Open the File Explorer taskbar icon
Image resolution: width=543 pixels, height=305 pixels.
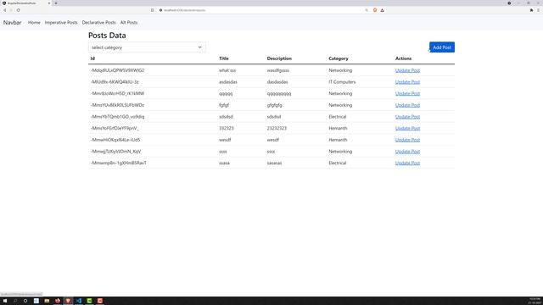47,301
